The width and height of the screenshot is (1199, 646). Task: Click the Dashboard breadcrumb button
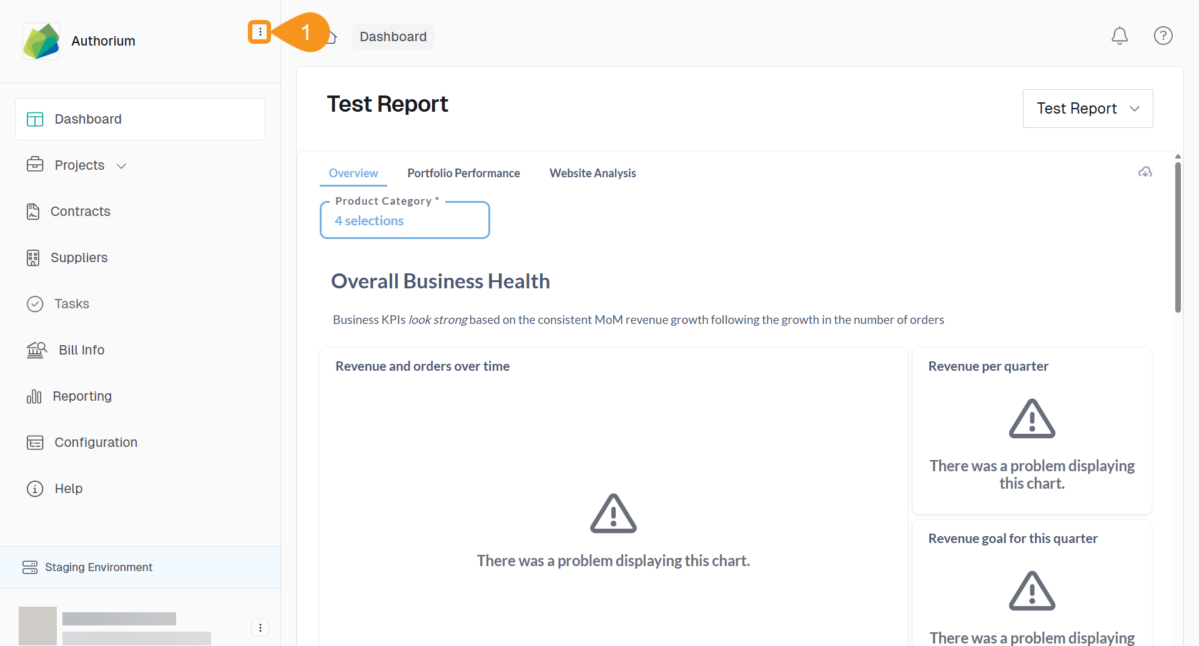click(x=393, y=37)
